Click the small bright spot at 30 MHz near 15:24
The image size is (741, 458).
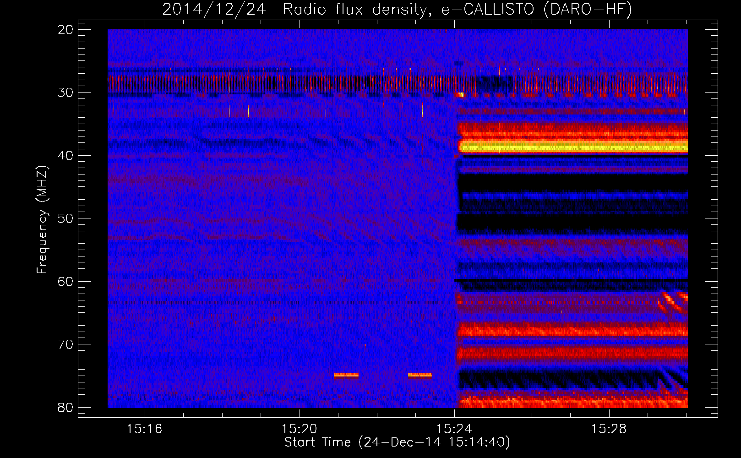[459, 95]
